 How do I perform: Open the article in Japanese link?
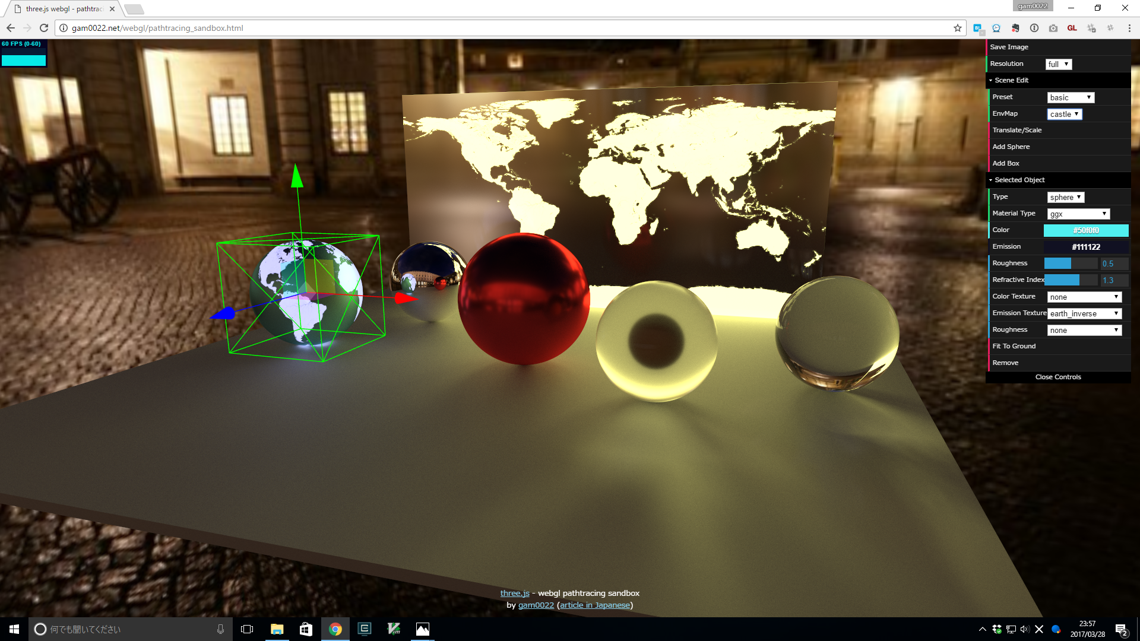point(594,605)
